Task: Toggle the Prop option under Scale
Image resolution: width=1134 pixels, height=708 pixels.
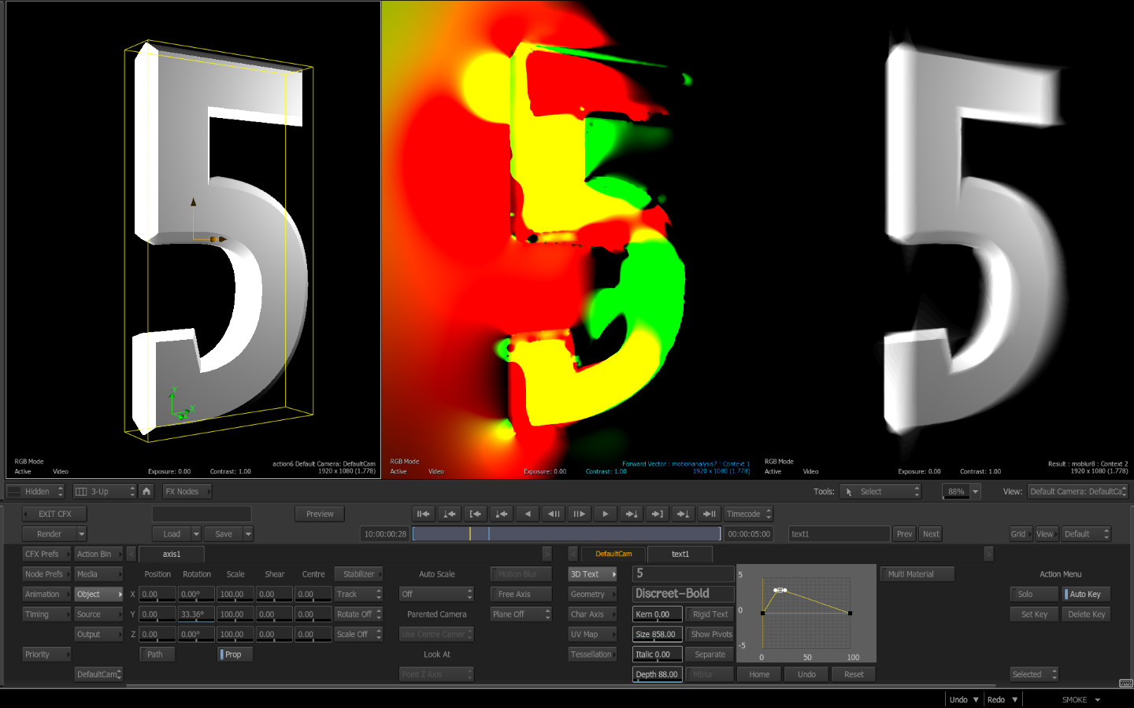Action: pyautogui.click(x=235, y=655)
